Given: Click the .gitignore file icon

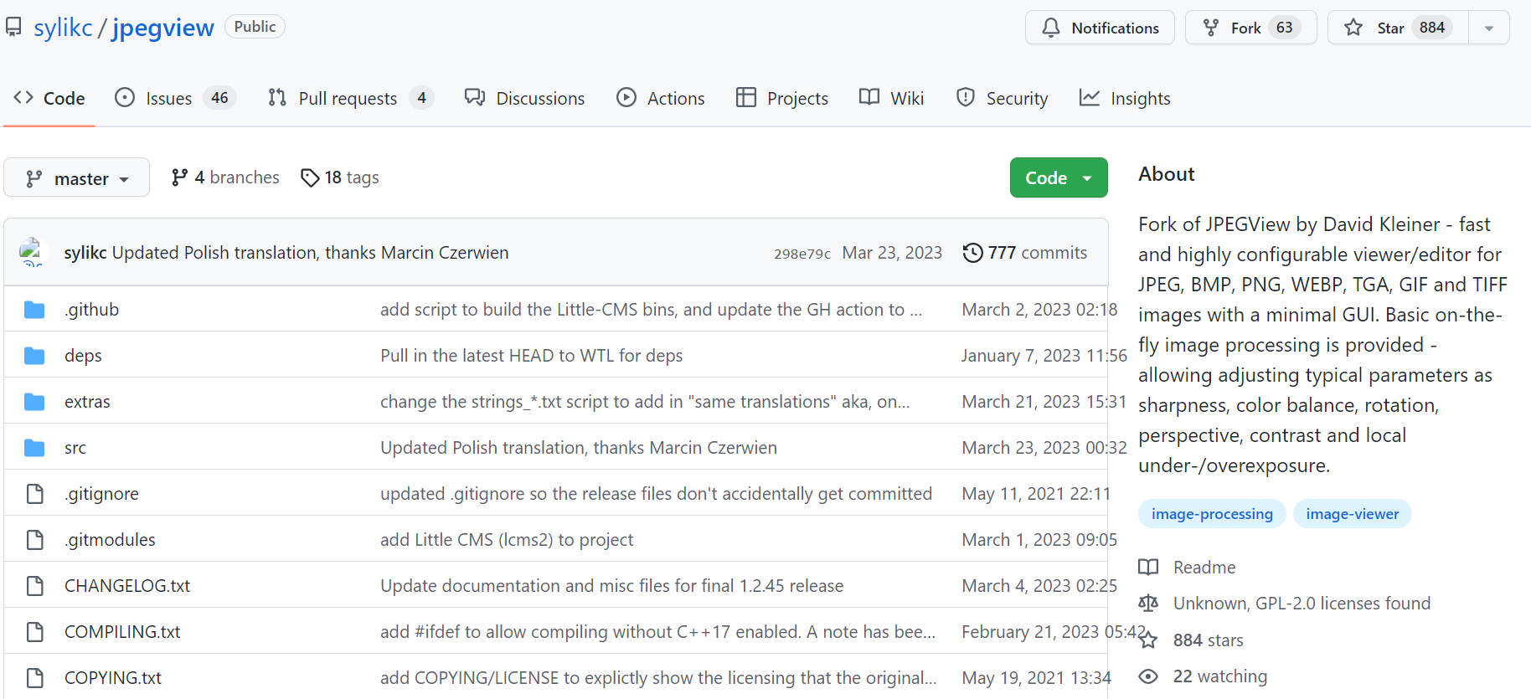Looking at the screenshot, I should coord(35,494).
